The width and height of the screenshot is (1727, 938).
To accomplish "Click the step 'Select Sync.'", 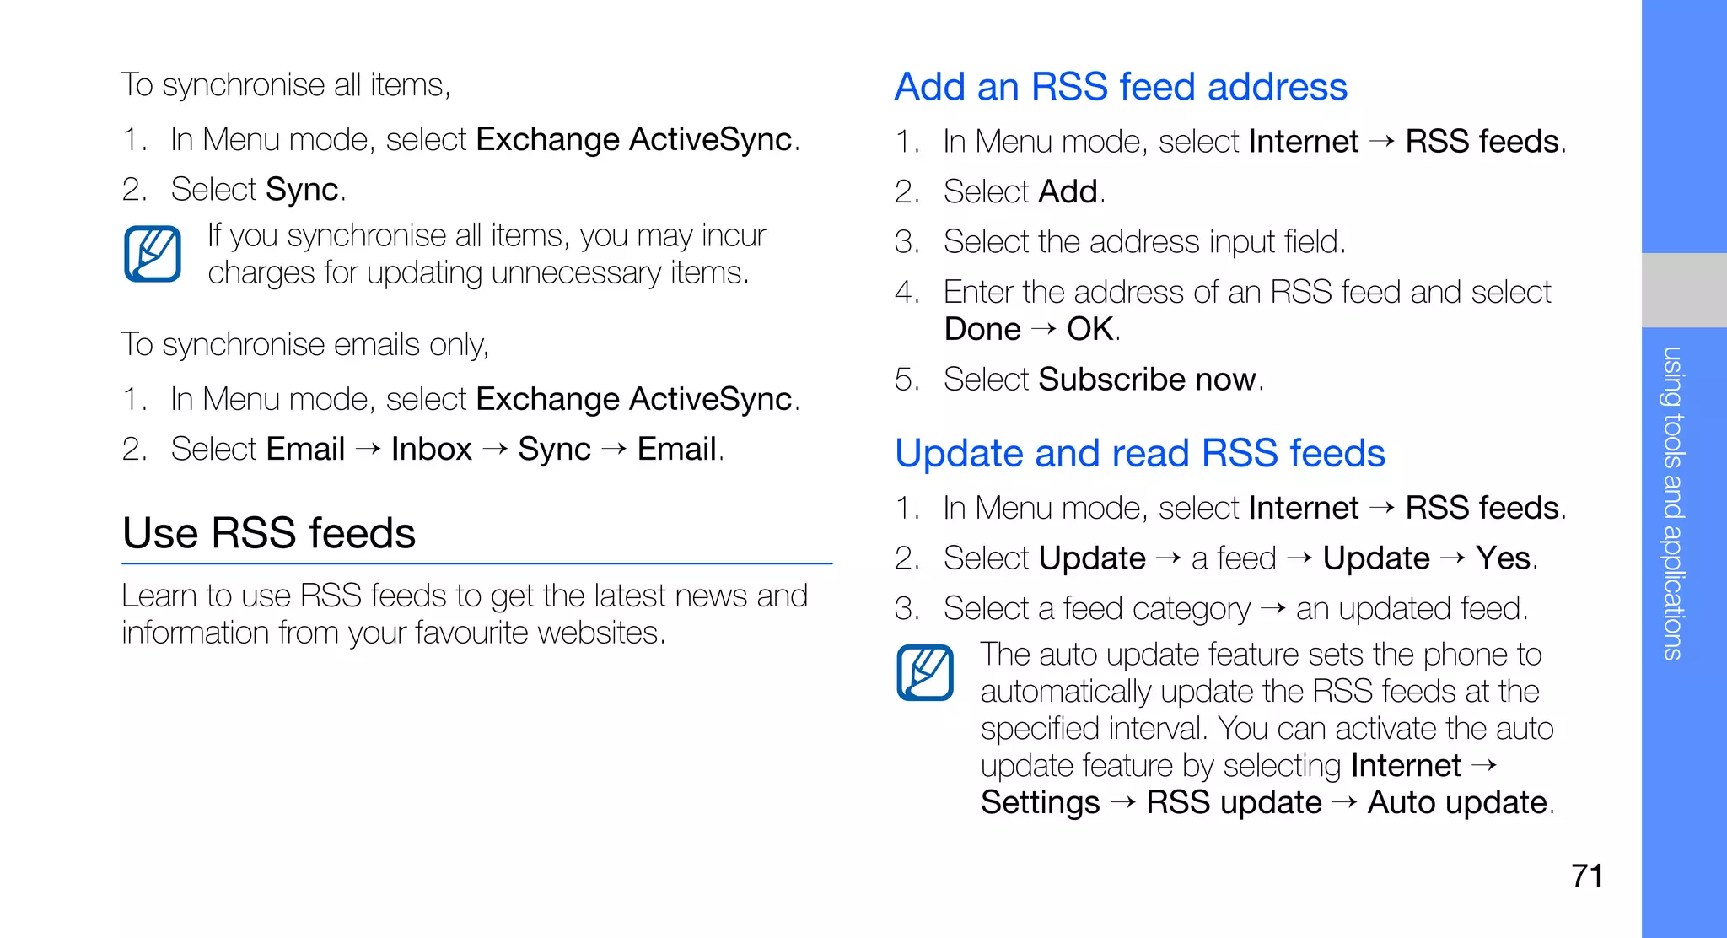I will (x=234, y=190).
